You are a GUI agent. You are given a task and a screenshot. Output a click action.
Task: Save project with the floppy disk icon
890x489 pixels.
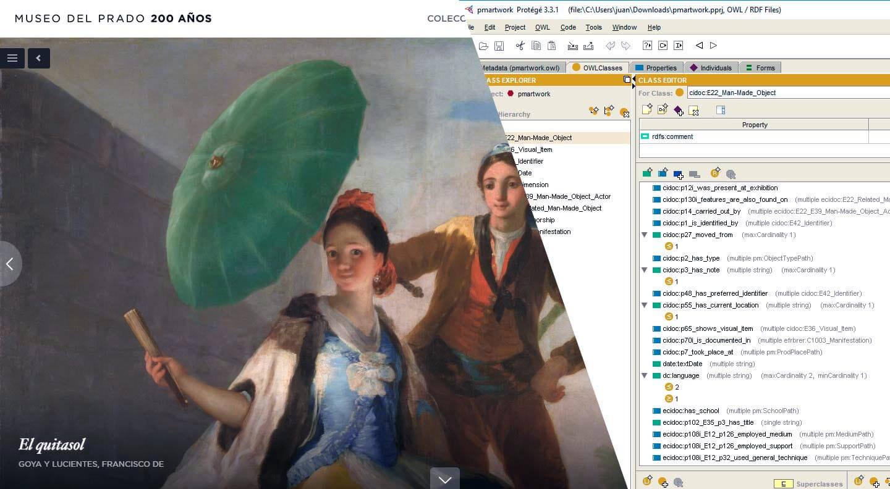pyautogui.click(x=499, y=46)
